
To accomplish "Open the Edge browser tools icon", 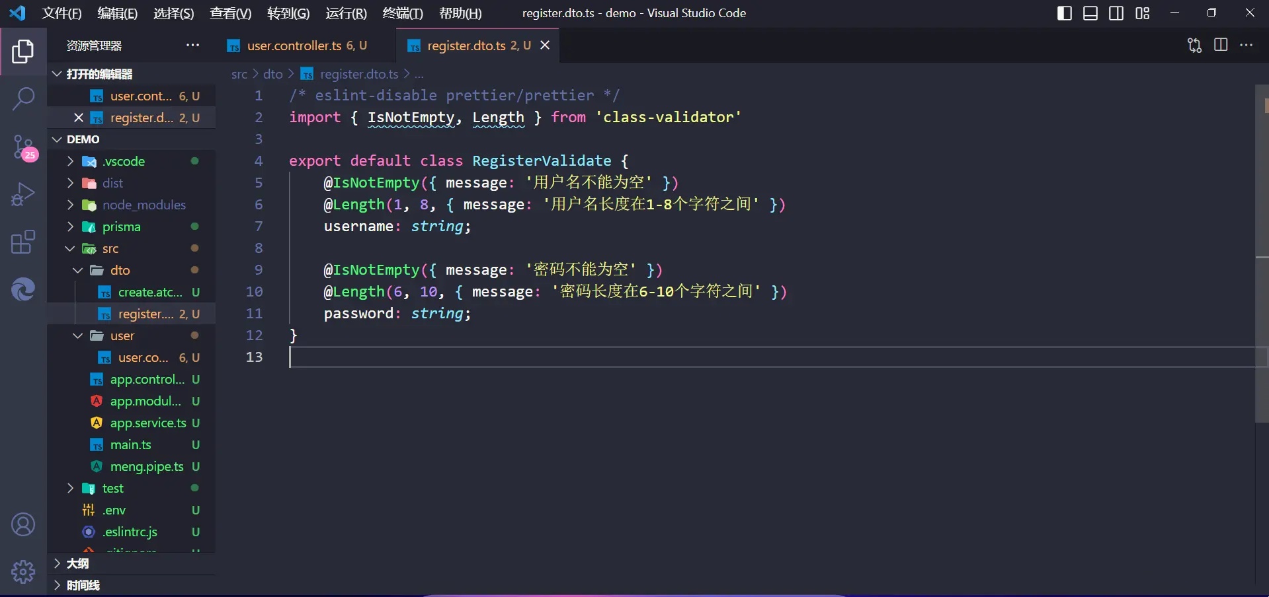I will tap(23, 290).
